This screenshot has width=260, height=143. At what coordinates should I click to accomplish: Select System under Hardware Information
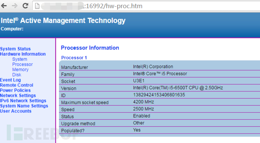[20, 59]
